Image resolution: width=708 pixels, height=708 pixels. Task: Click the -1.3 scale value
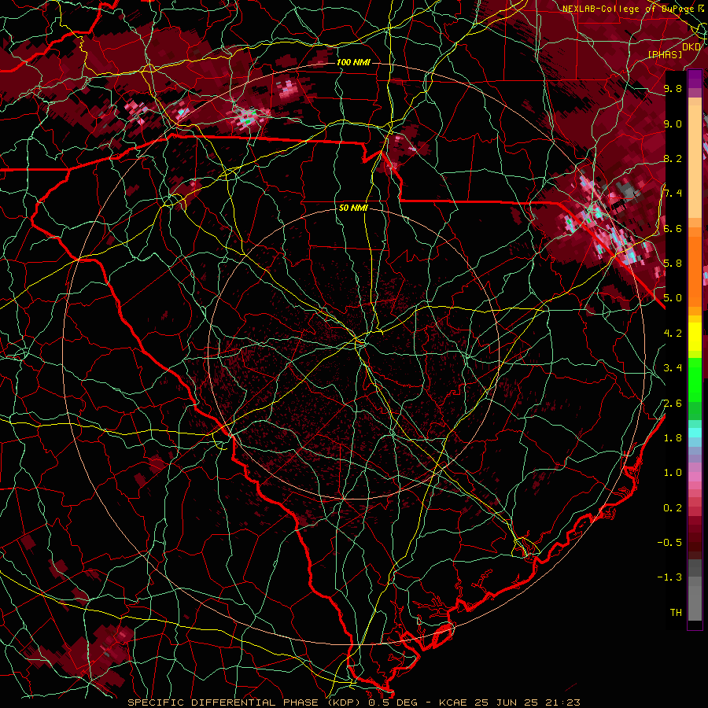pyautogui.click(x=669, y=577)
